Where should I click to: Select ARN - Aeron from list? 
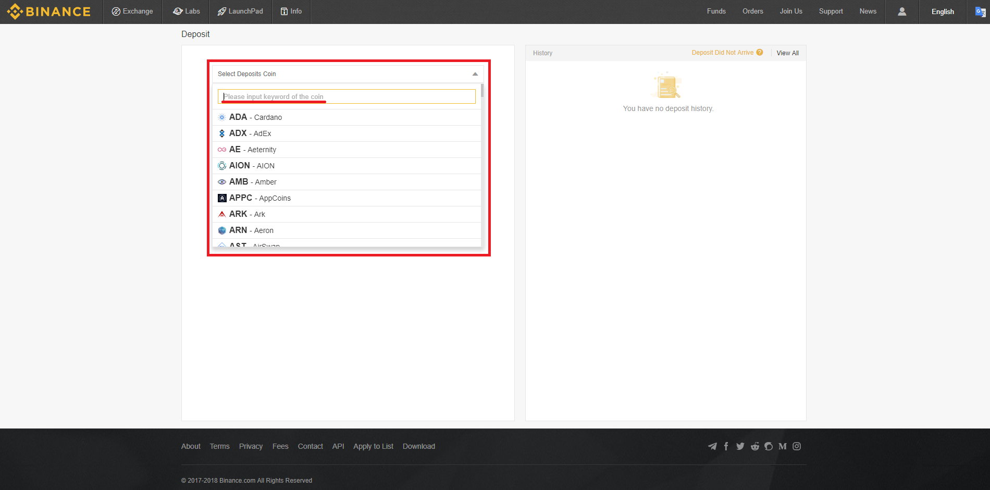(346, 230)
